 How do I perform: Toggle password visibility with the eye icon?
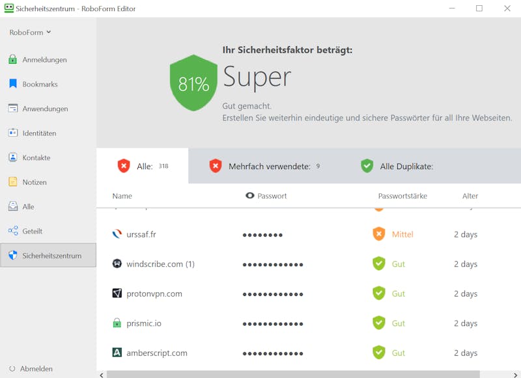click(249, 196)
